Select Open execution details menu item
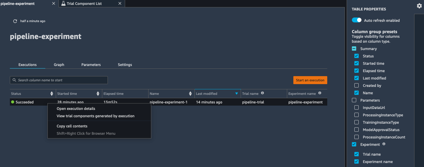Screen dimensions: 424x167 pos(76,109)
